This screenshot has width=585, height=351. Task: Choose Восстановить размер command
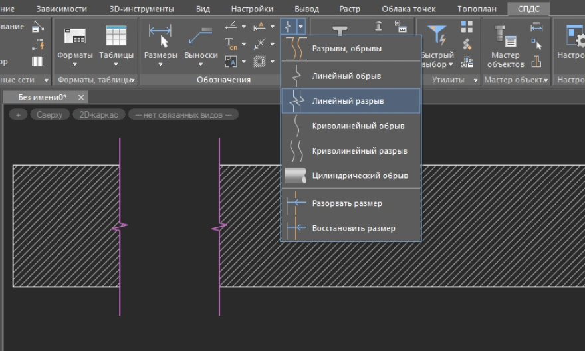pyautogui.click(x=353, y=229)
